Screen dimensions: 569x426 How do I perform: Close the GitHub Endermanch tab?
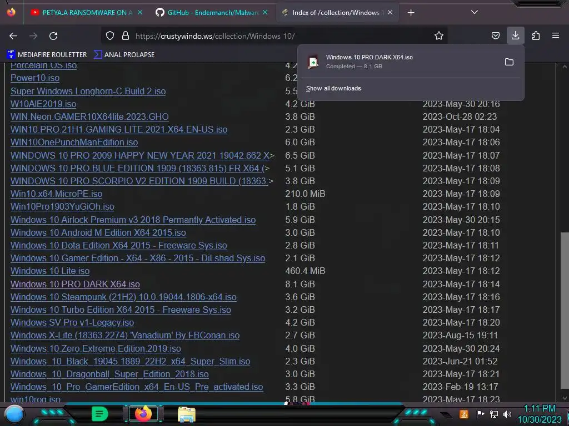tap(265, 12)
